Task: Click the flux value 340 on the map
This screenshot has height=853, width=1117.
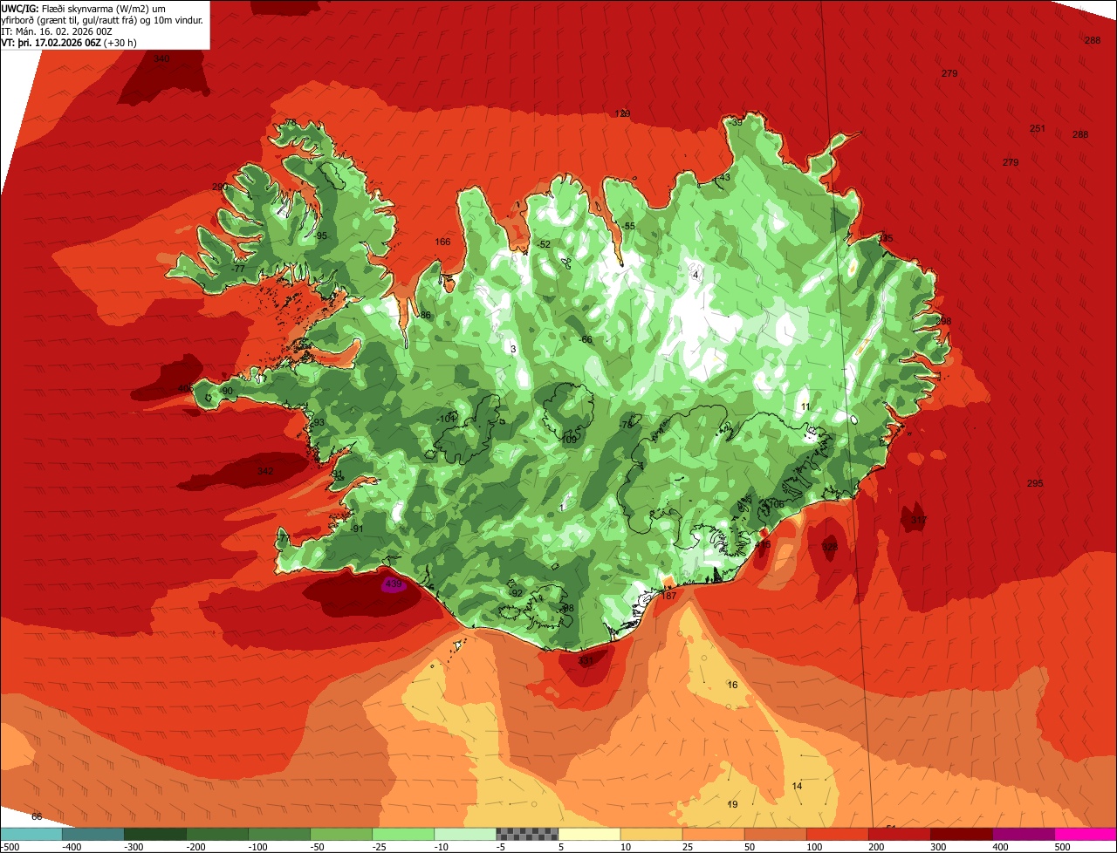Action: 161,58
